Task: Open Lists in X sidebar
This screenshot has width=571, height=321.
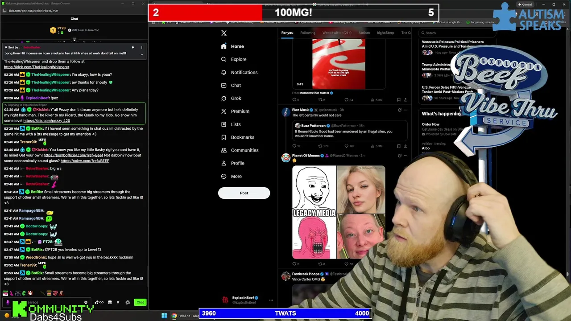Action: coord(231,124)
